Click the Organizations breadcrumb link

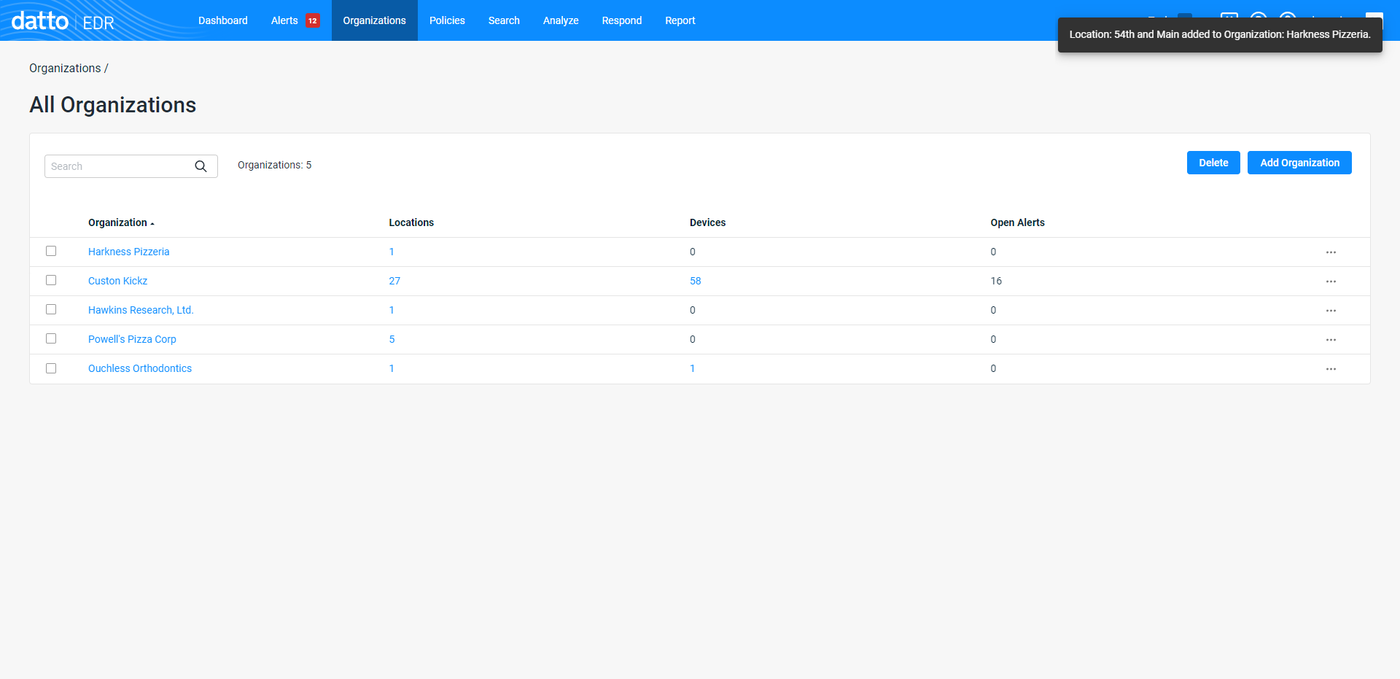point(65,68)
